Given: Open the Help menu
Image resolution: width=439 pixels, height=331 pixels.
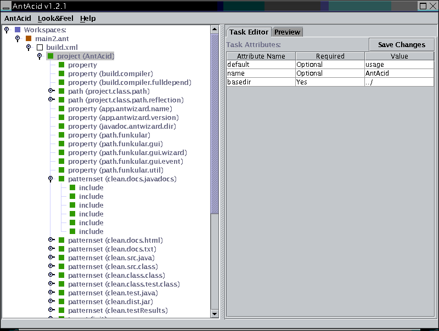Looking at the screenshot, I should (x=88, y=18).
